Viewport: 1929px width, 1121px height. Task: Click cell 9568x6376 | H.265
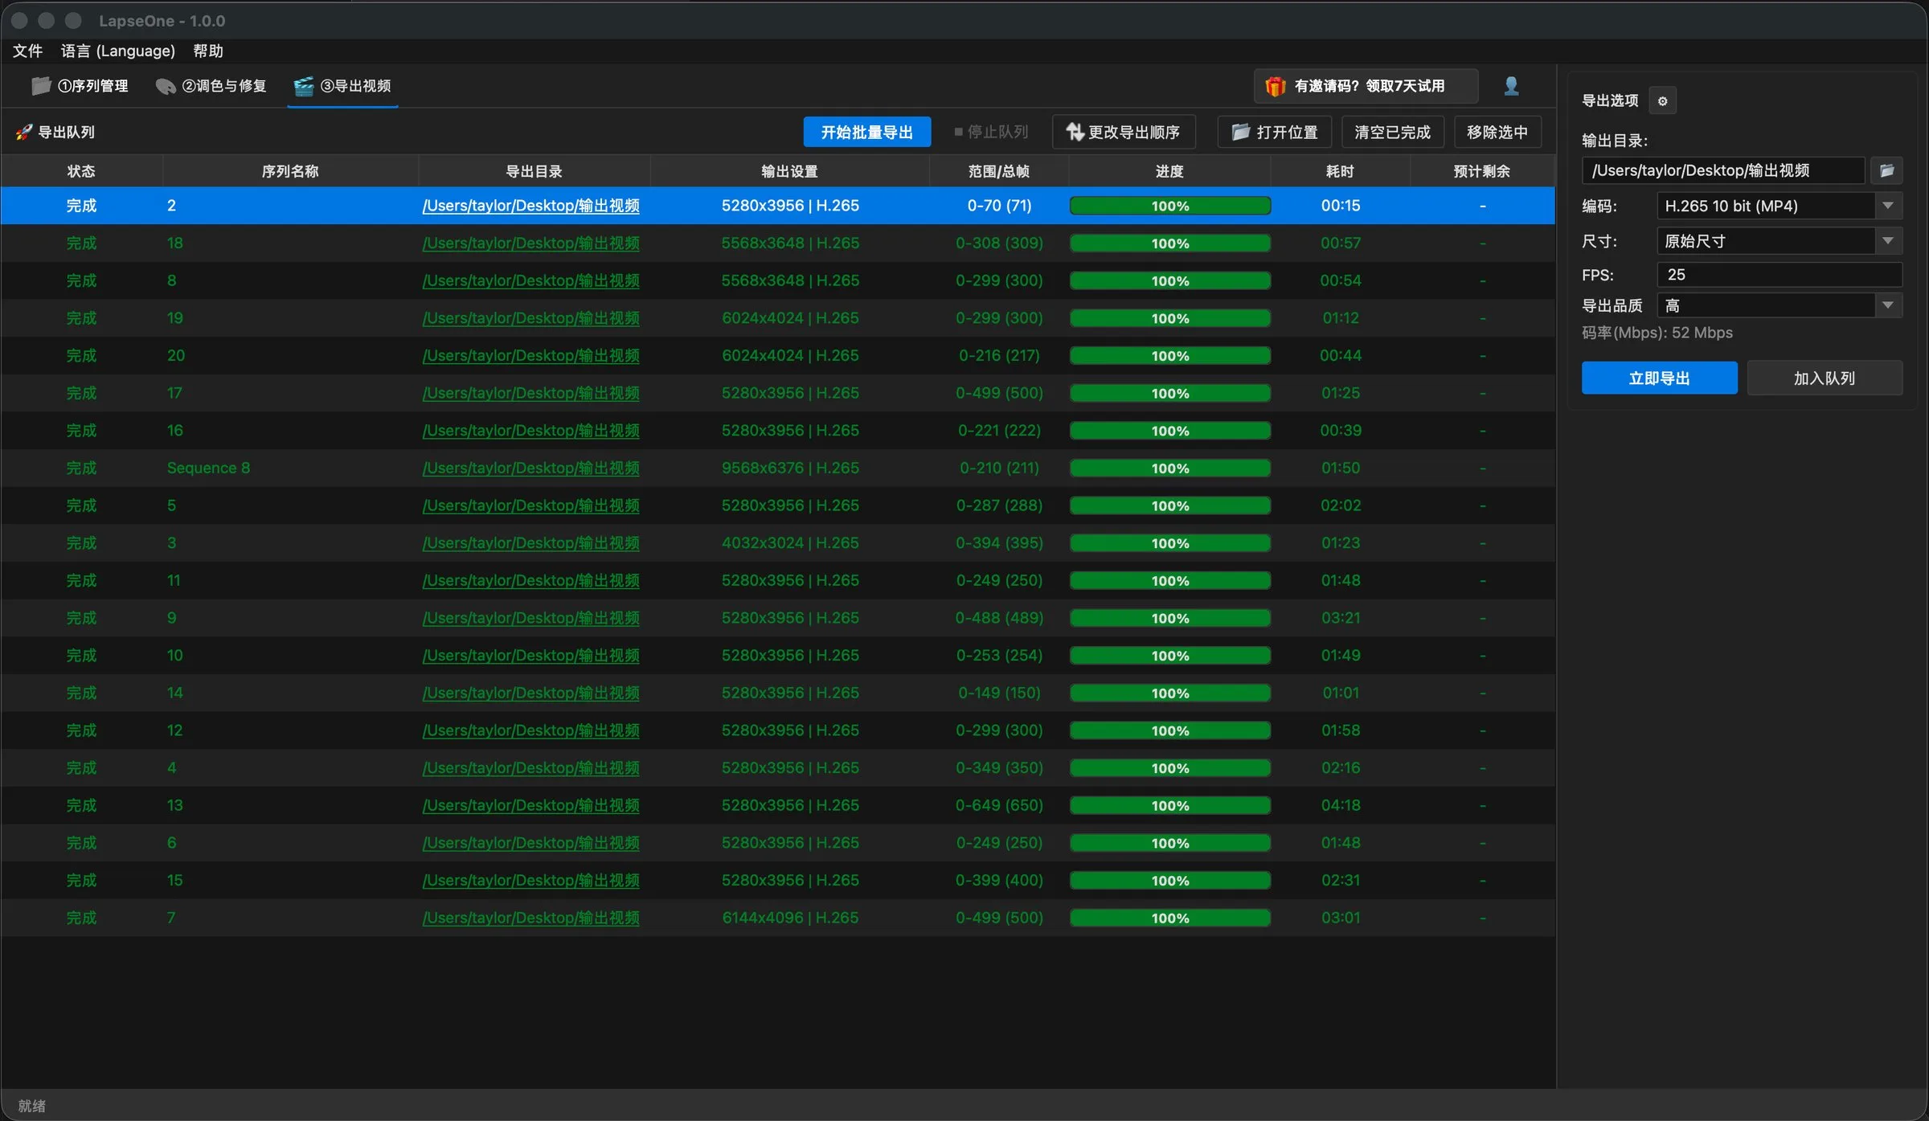click(x=790, y=468)
